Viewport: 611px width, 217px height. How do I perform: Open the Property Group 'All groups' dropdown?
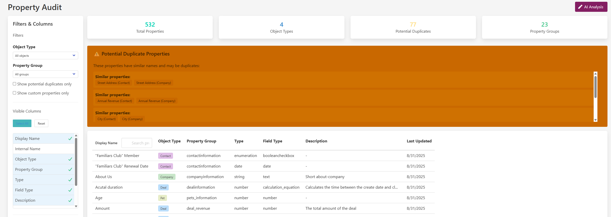point(46,74)
